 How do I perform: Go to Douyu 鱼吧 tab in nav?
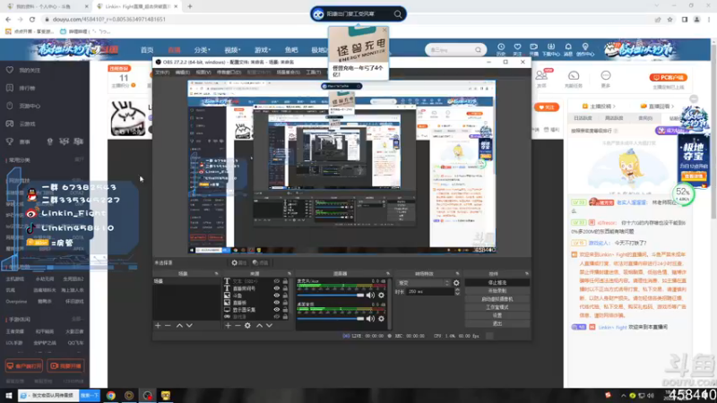(291, 50)
